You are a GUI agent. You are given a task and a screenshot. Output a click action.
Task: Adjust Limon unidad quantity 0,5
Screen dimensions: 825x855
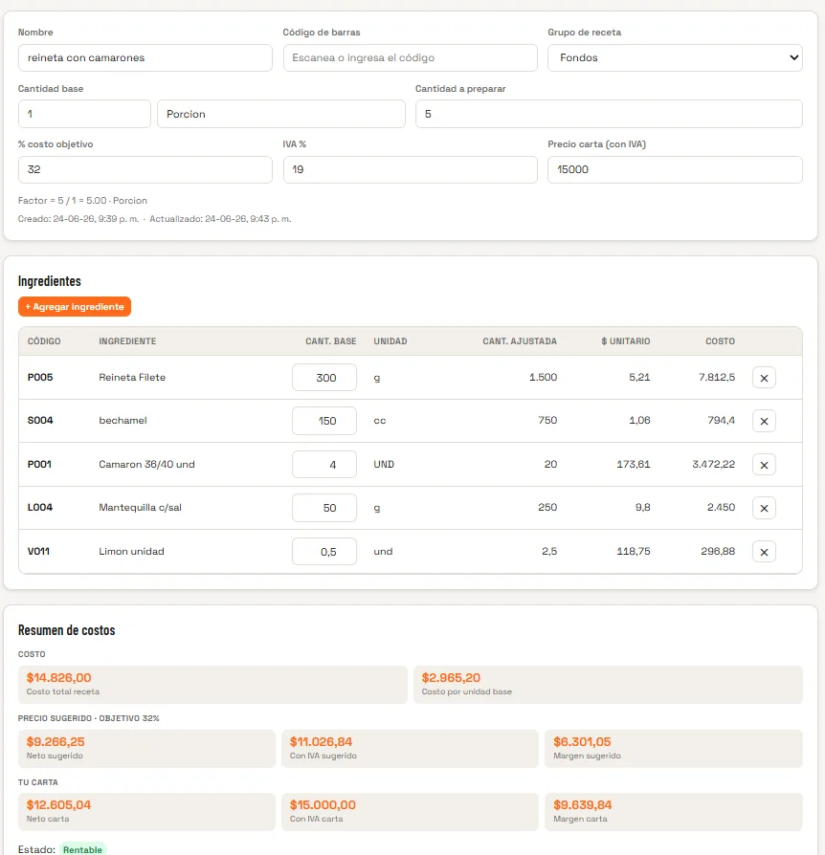point(324,552)
